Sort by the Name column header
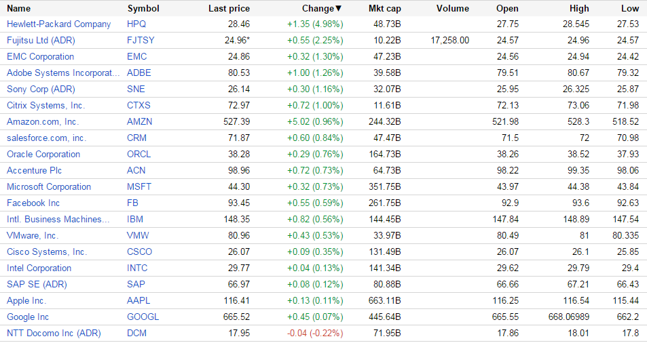This screenshot has width=647, height=343. point(19,9)
